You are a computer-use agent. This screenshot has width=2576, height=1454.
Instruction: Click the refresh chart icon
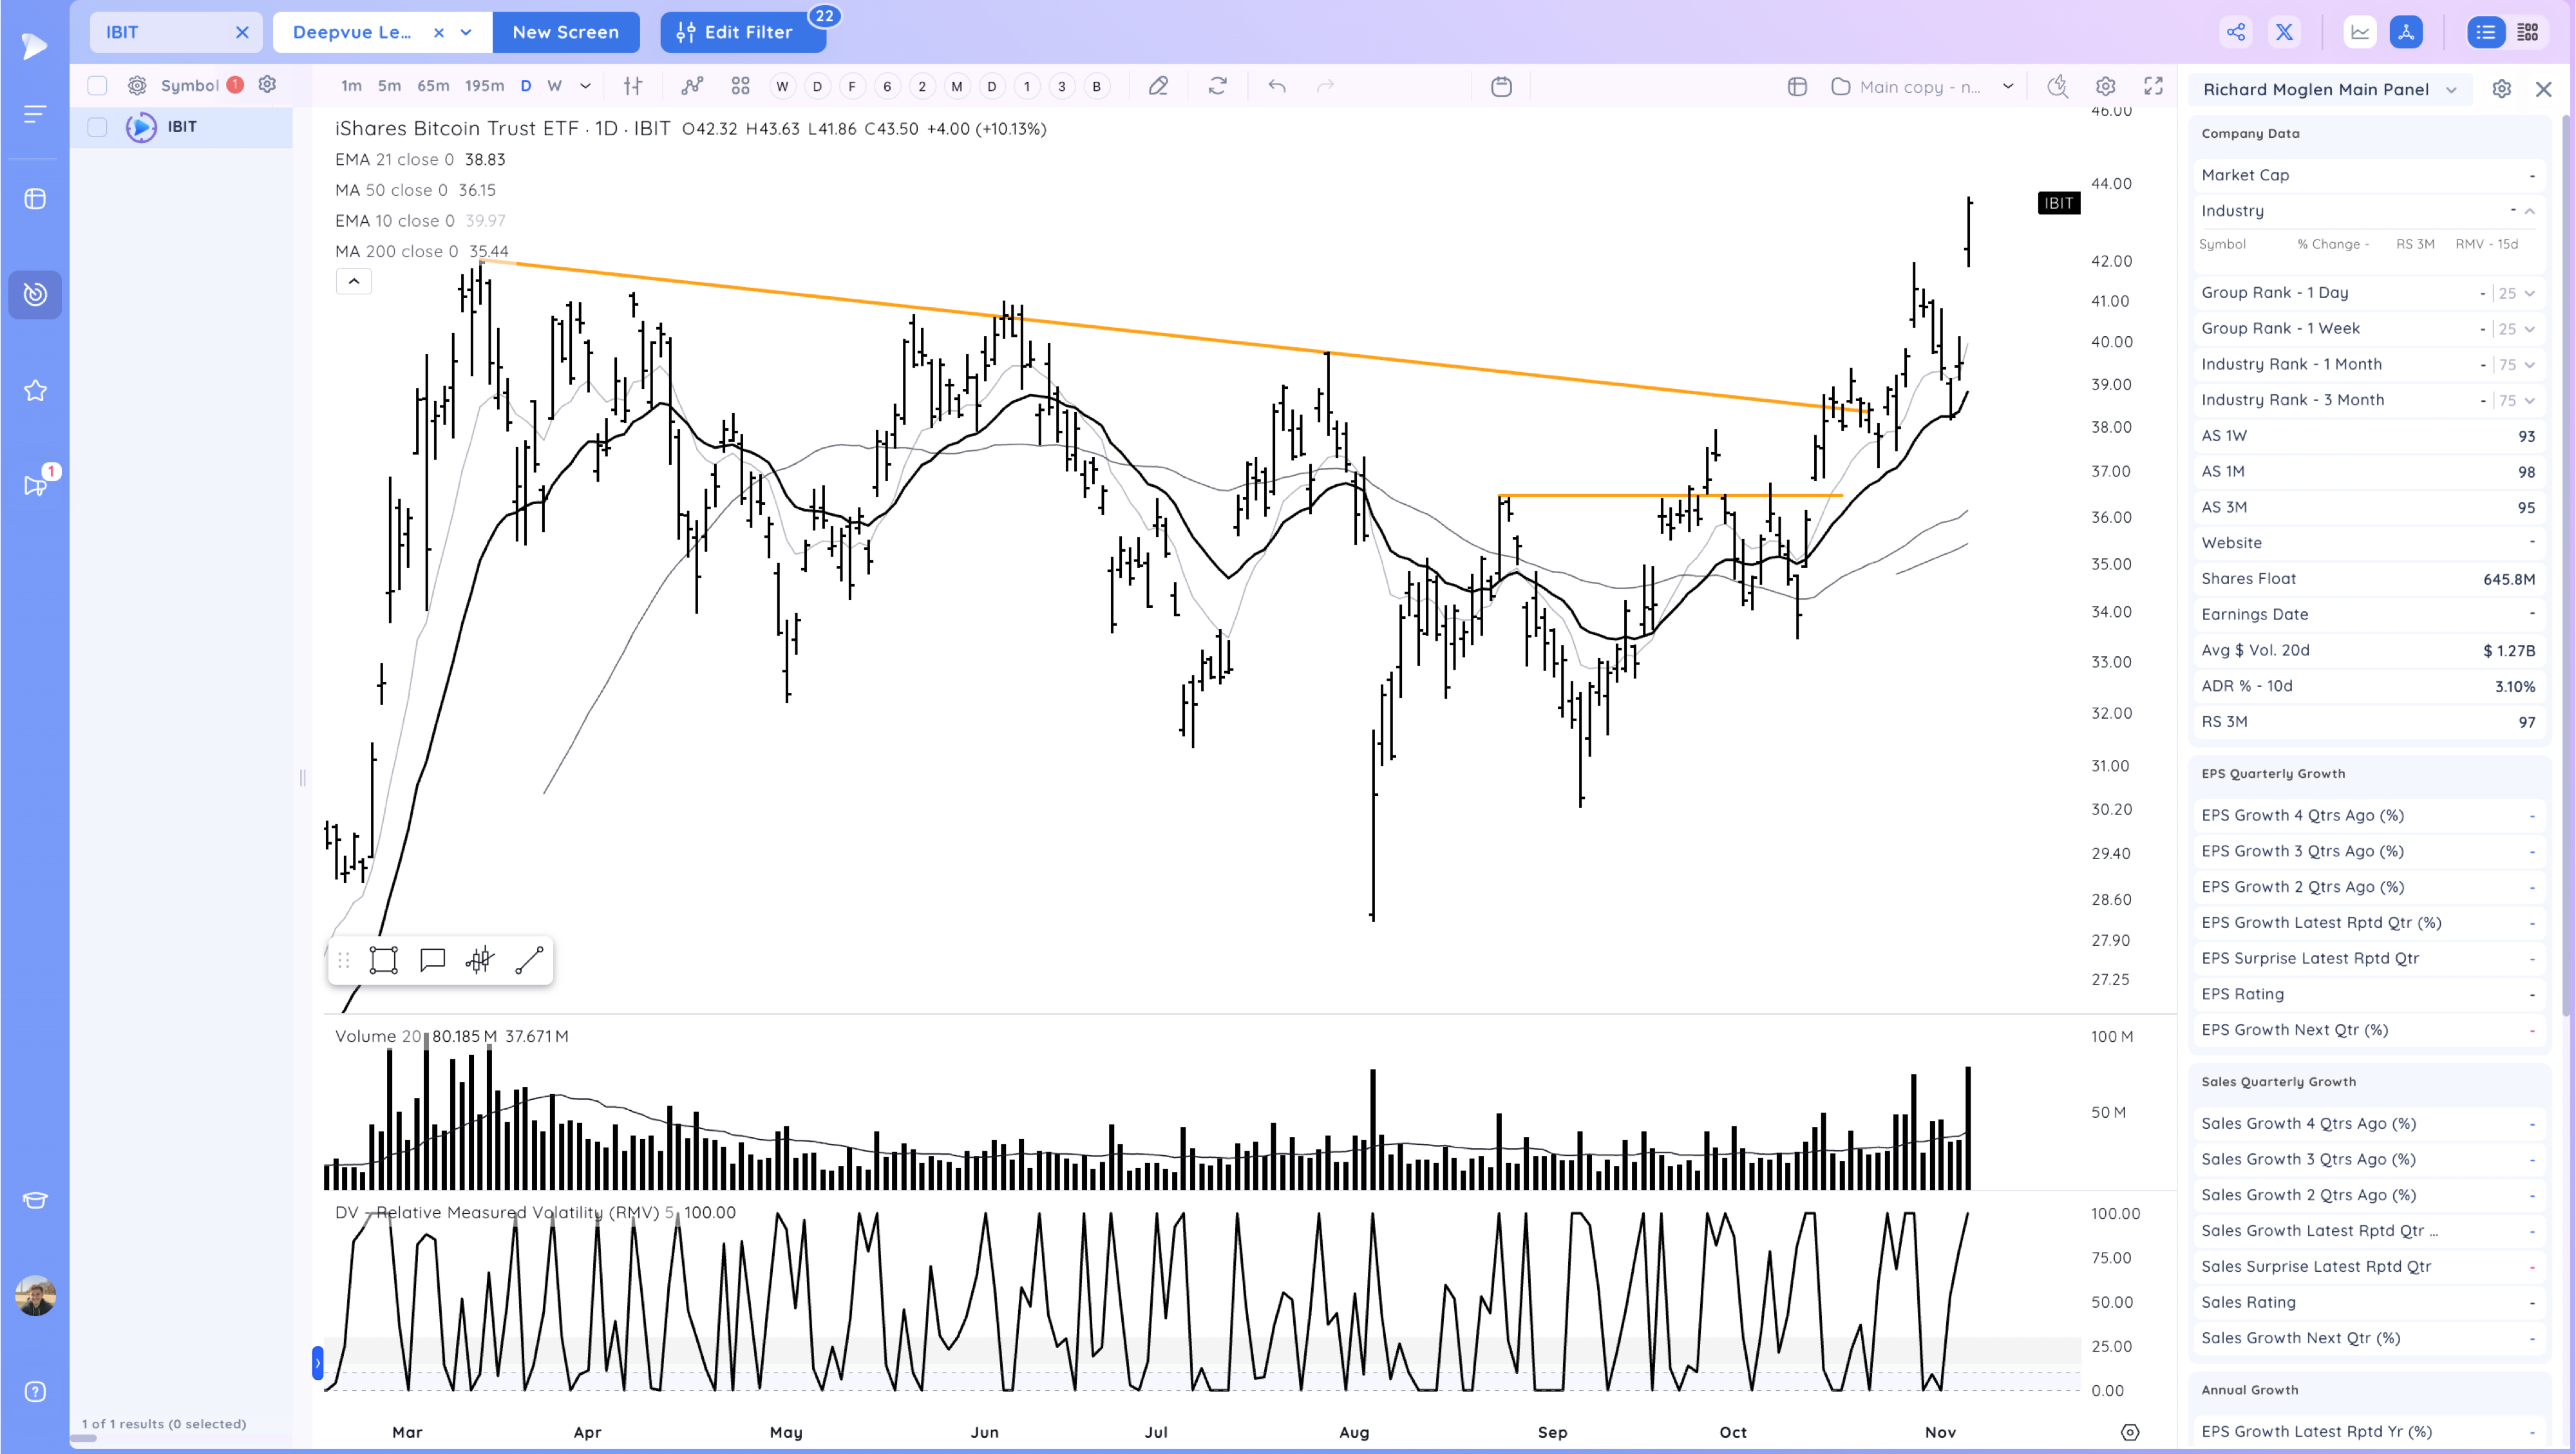1217,86
